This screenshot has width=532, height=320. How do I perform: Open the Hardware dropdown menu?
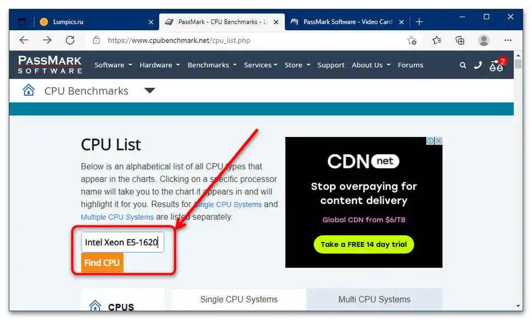click(x=160, y=65)
